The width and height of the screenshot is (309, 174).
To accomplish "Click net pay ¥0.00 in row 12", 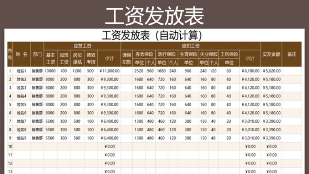I will (x=271, y=163).
